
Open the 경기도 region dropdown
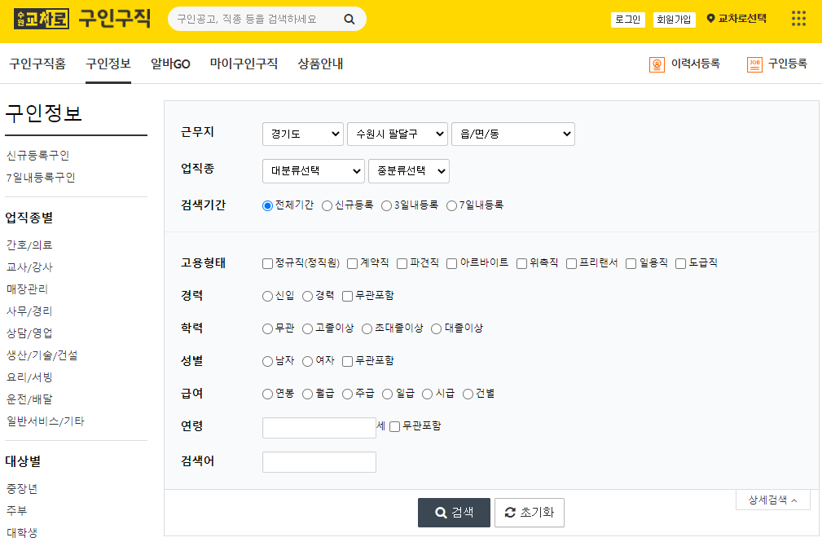302,134
